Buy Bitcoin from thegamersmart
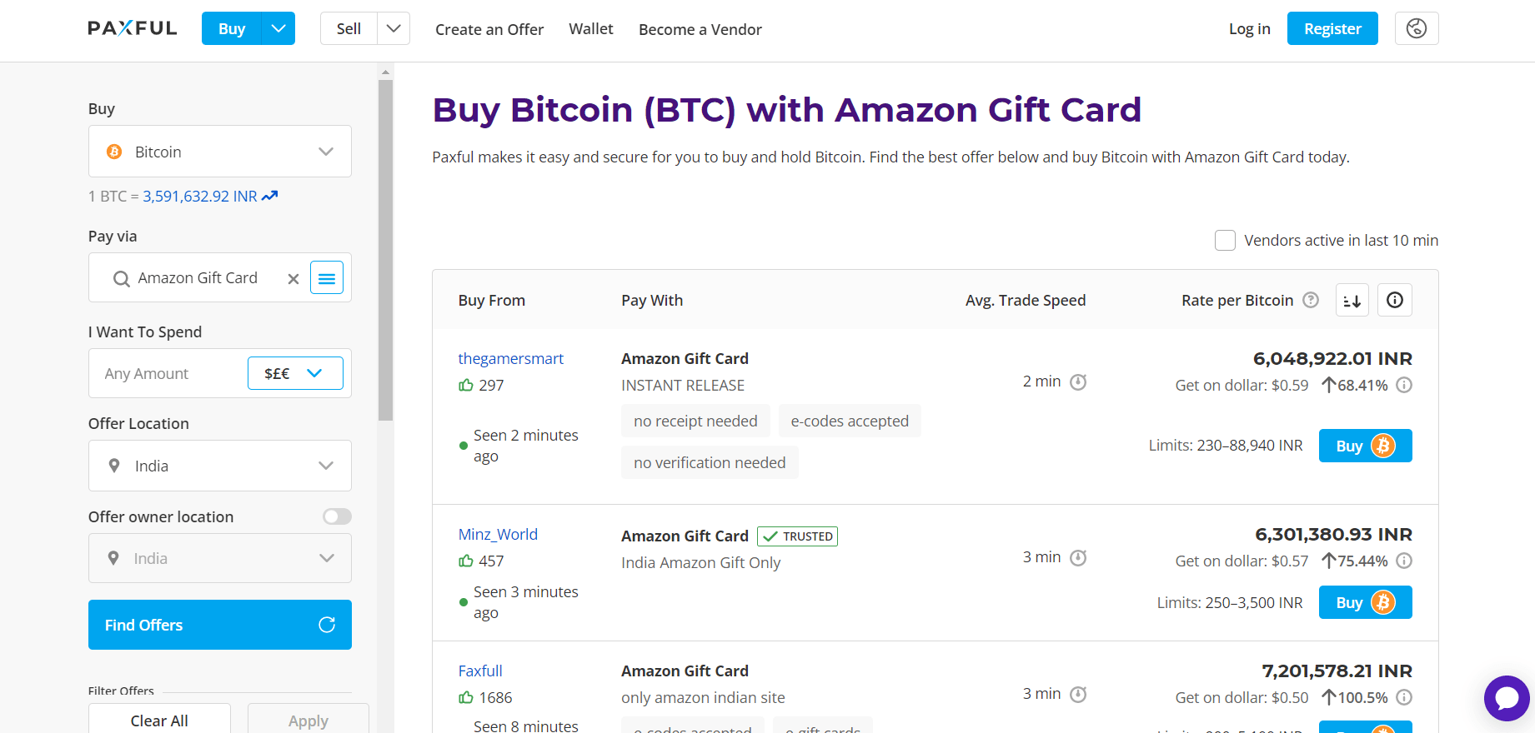Screen dimensions: 1535x733 click(x=1365, y=446)
